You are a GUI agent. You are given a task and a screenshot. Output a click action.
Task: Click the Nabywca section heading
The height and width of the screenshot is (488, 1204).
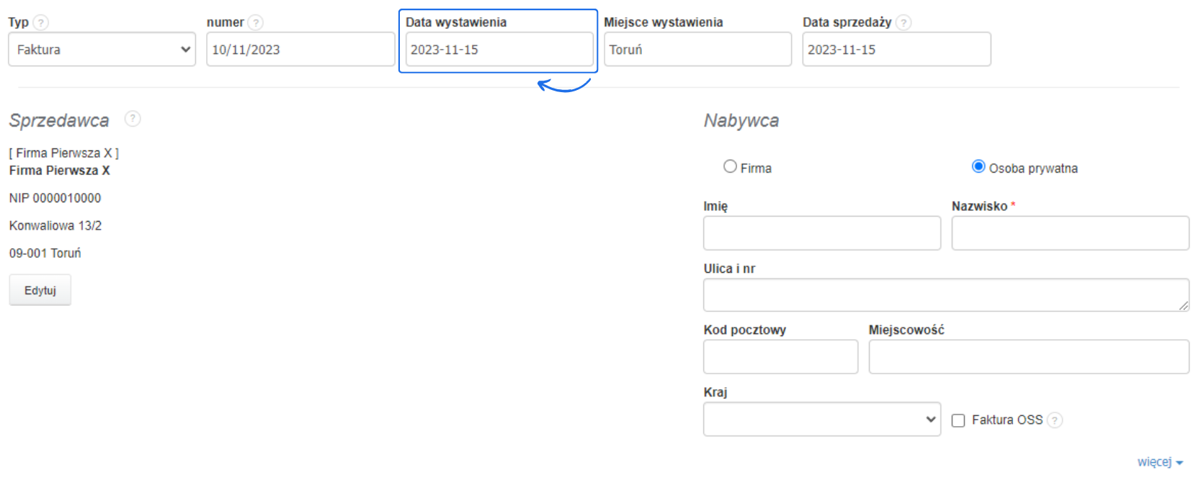[741, 120]
